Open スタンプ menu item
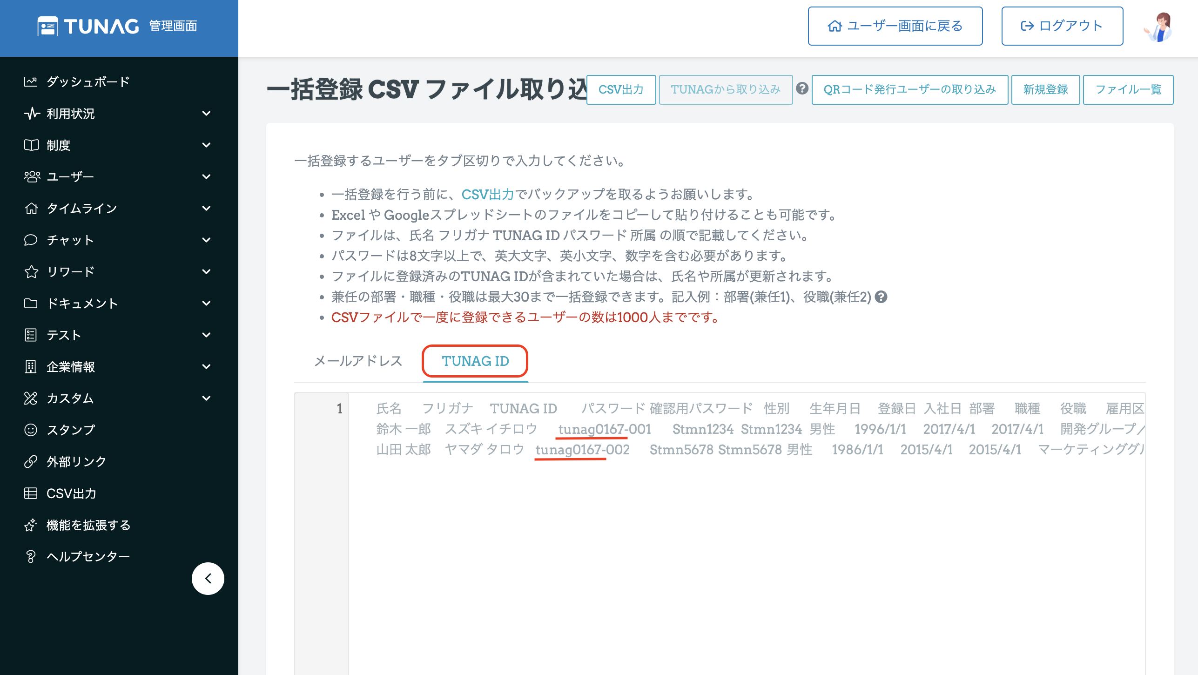This screenshot has height=675, width=1198. pos(71,430)
